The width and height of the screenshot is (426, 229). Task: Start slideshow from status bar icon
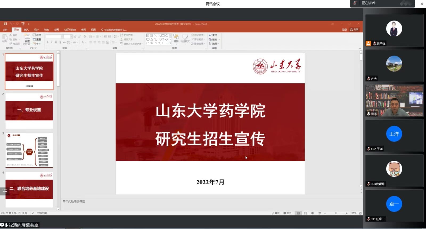[x=320, y=213]
